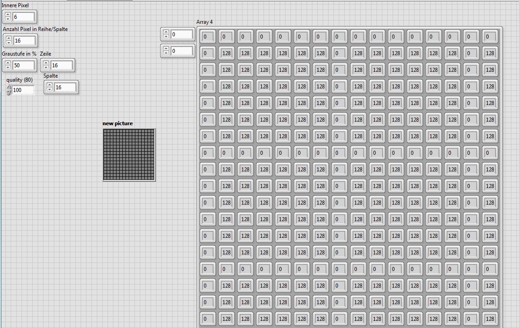Decrement the lower Array 4 index
Screen dimensions: 519x328
(x=166, y=53)
